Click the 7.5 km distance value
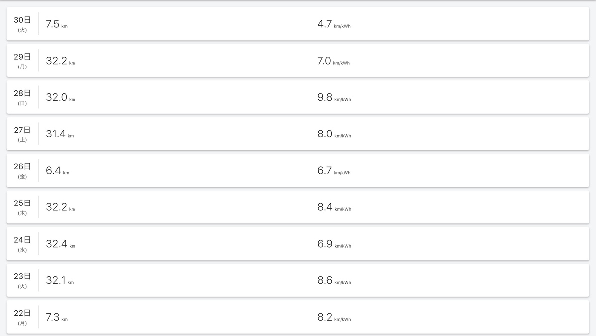Viewport: 596px width, 336px height. pos(57,24)
